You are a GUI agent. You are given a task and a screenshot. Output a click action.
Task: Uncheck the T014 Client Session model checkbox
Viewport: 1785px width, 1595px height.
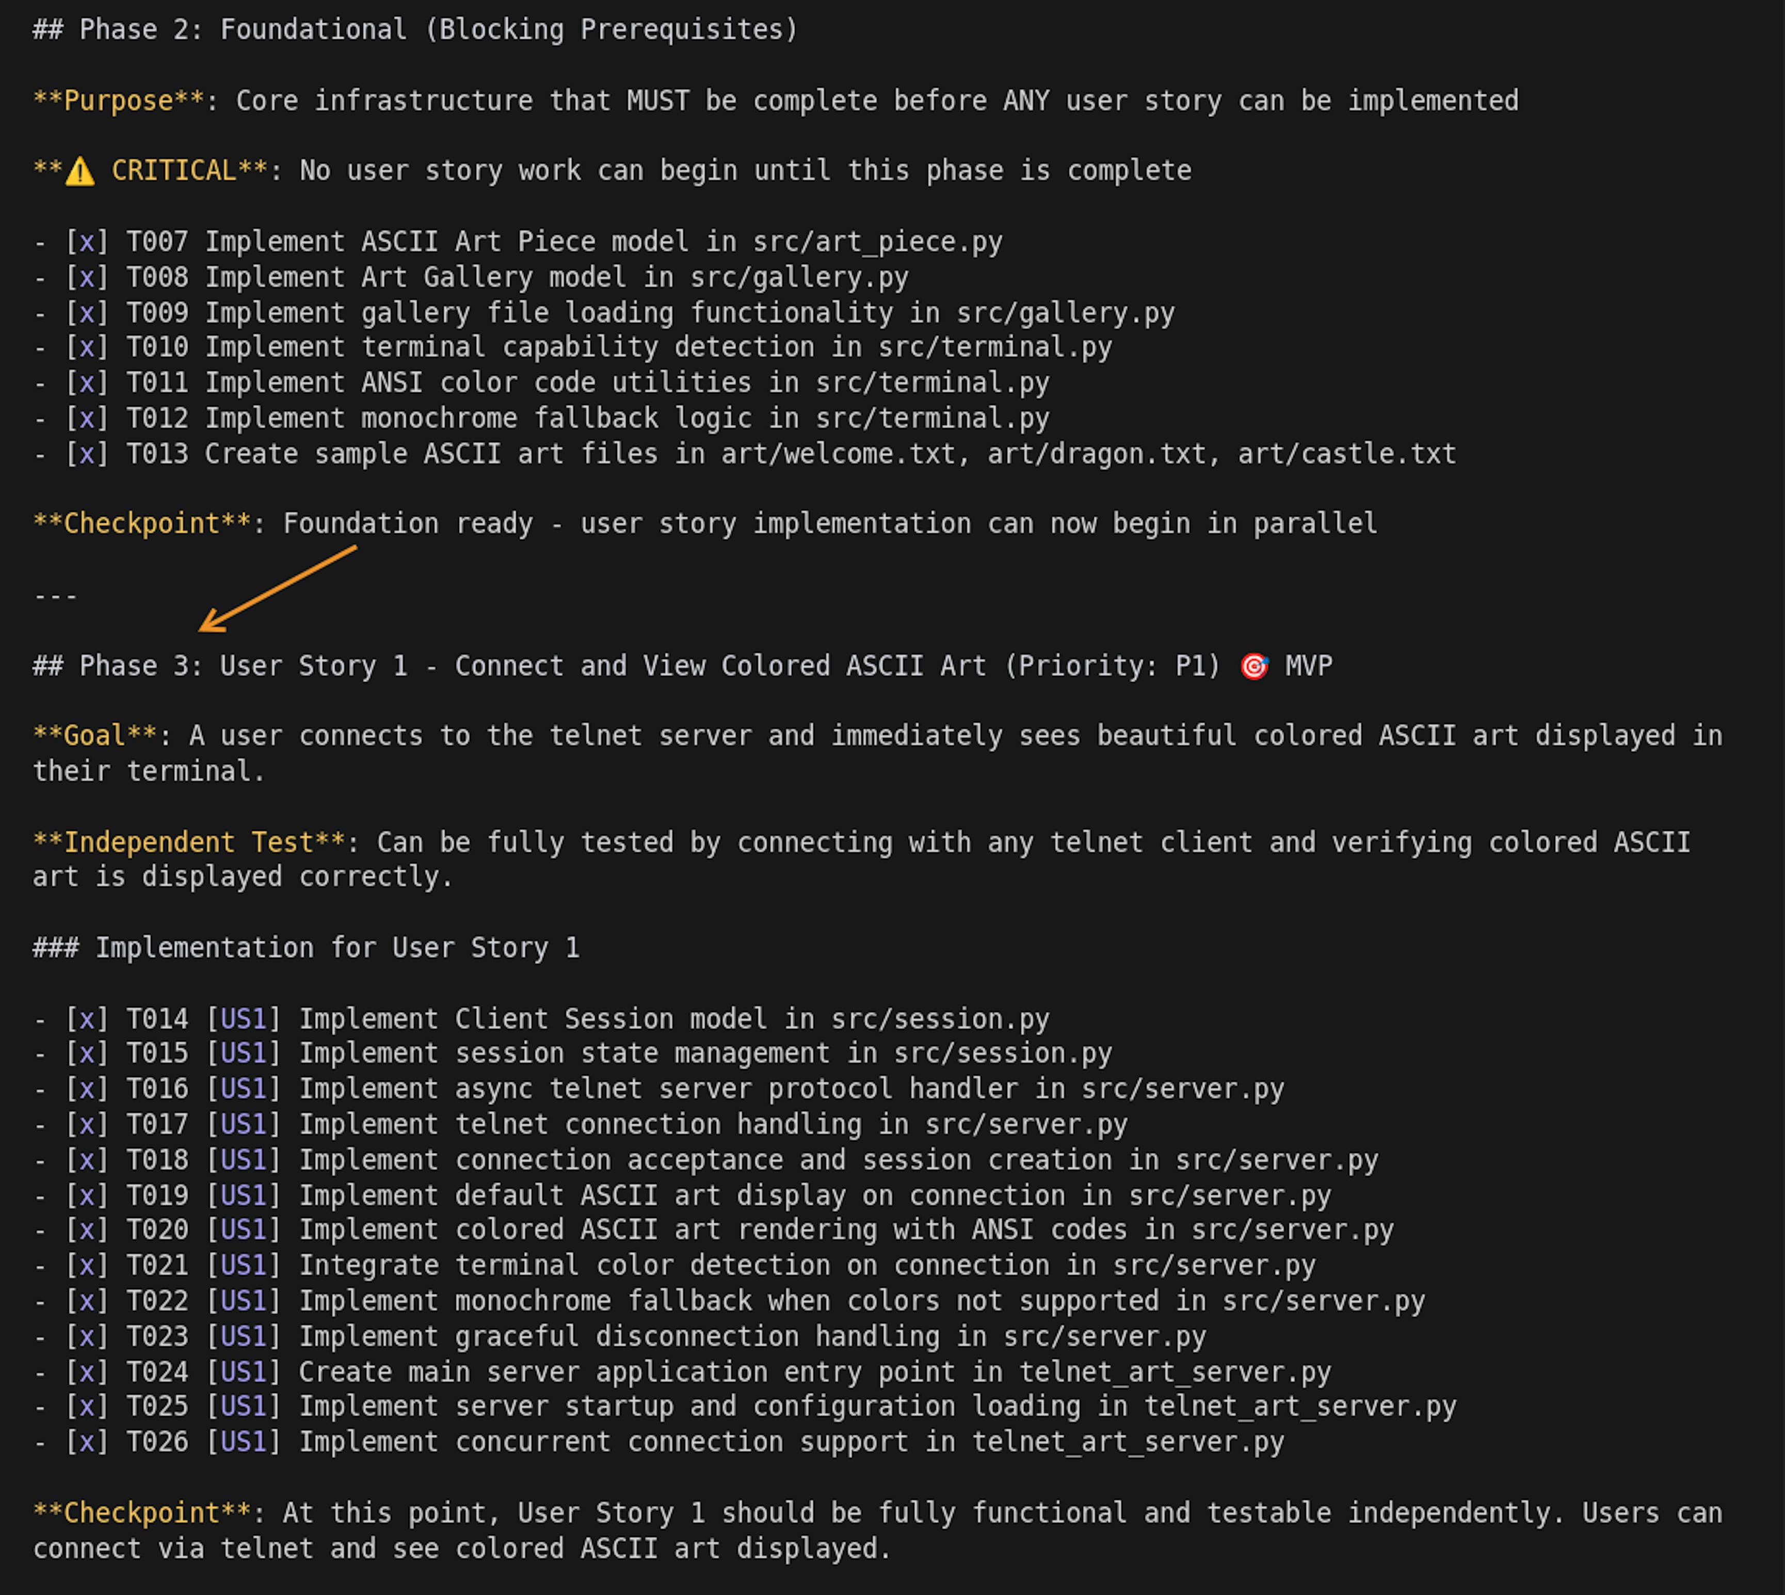point(87,1019)
